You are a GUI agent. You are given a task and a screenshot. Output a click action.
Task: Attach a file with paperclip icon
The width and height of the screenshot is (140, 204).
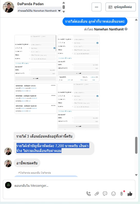[97, 194]
